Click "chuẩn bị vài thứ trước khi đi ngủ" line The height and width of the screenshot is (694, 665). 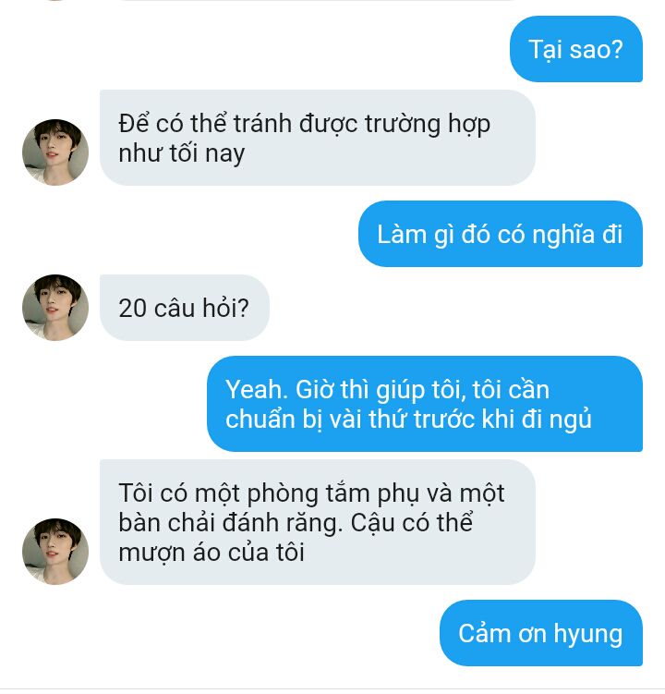[408, 420]
